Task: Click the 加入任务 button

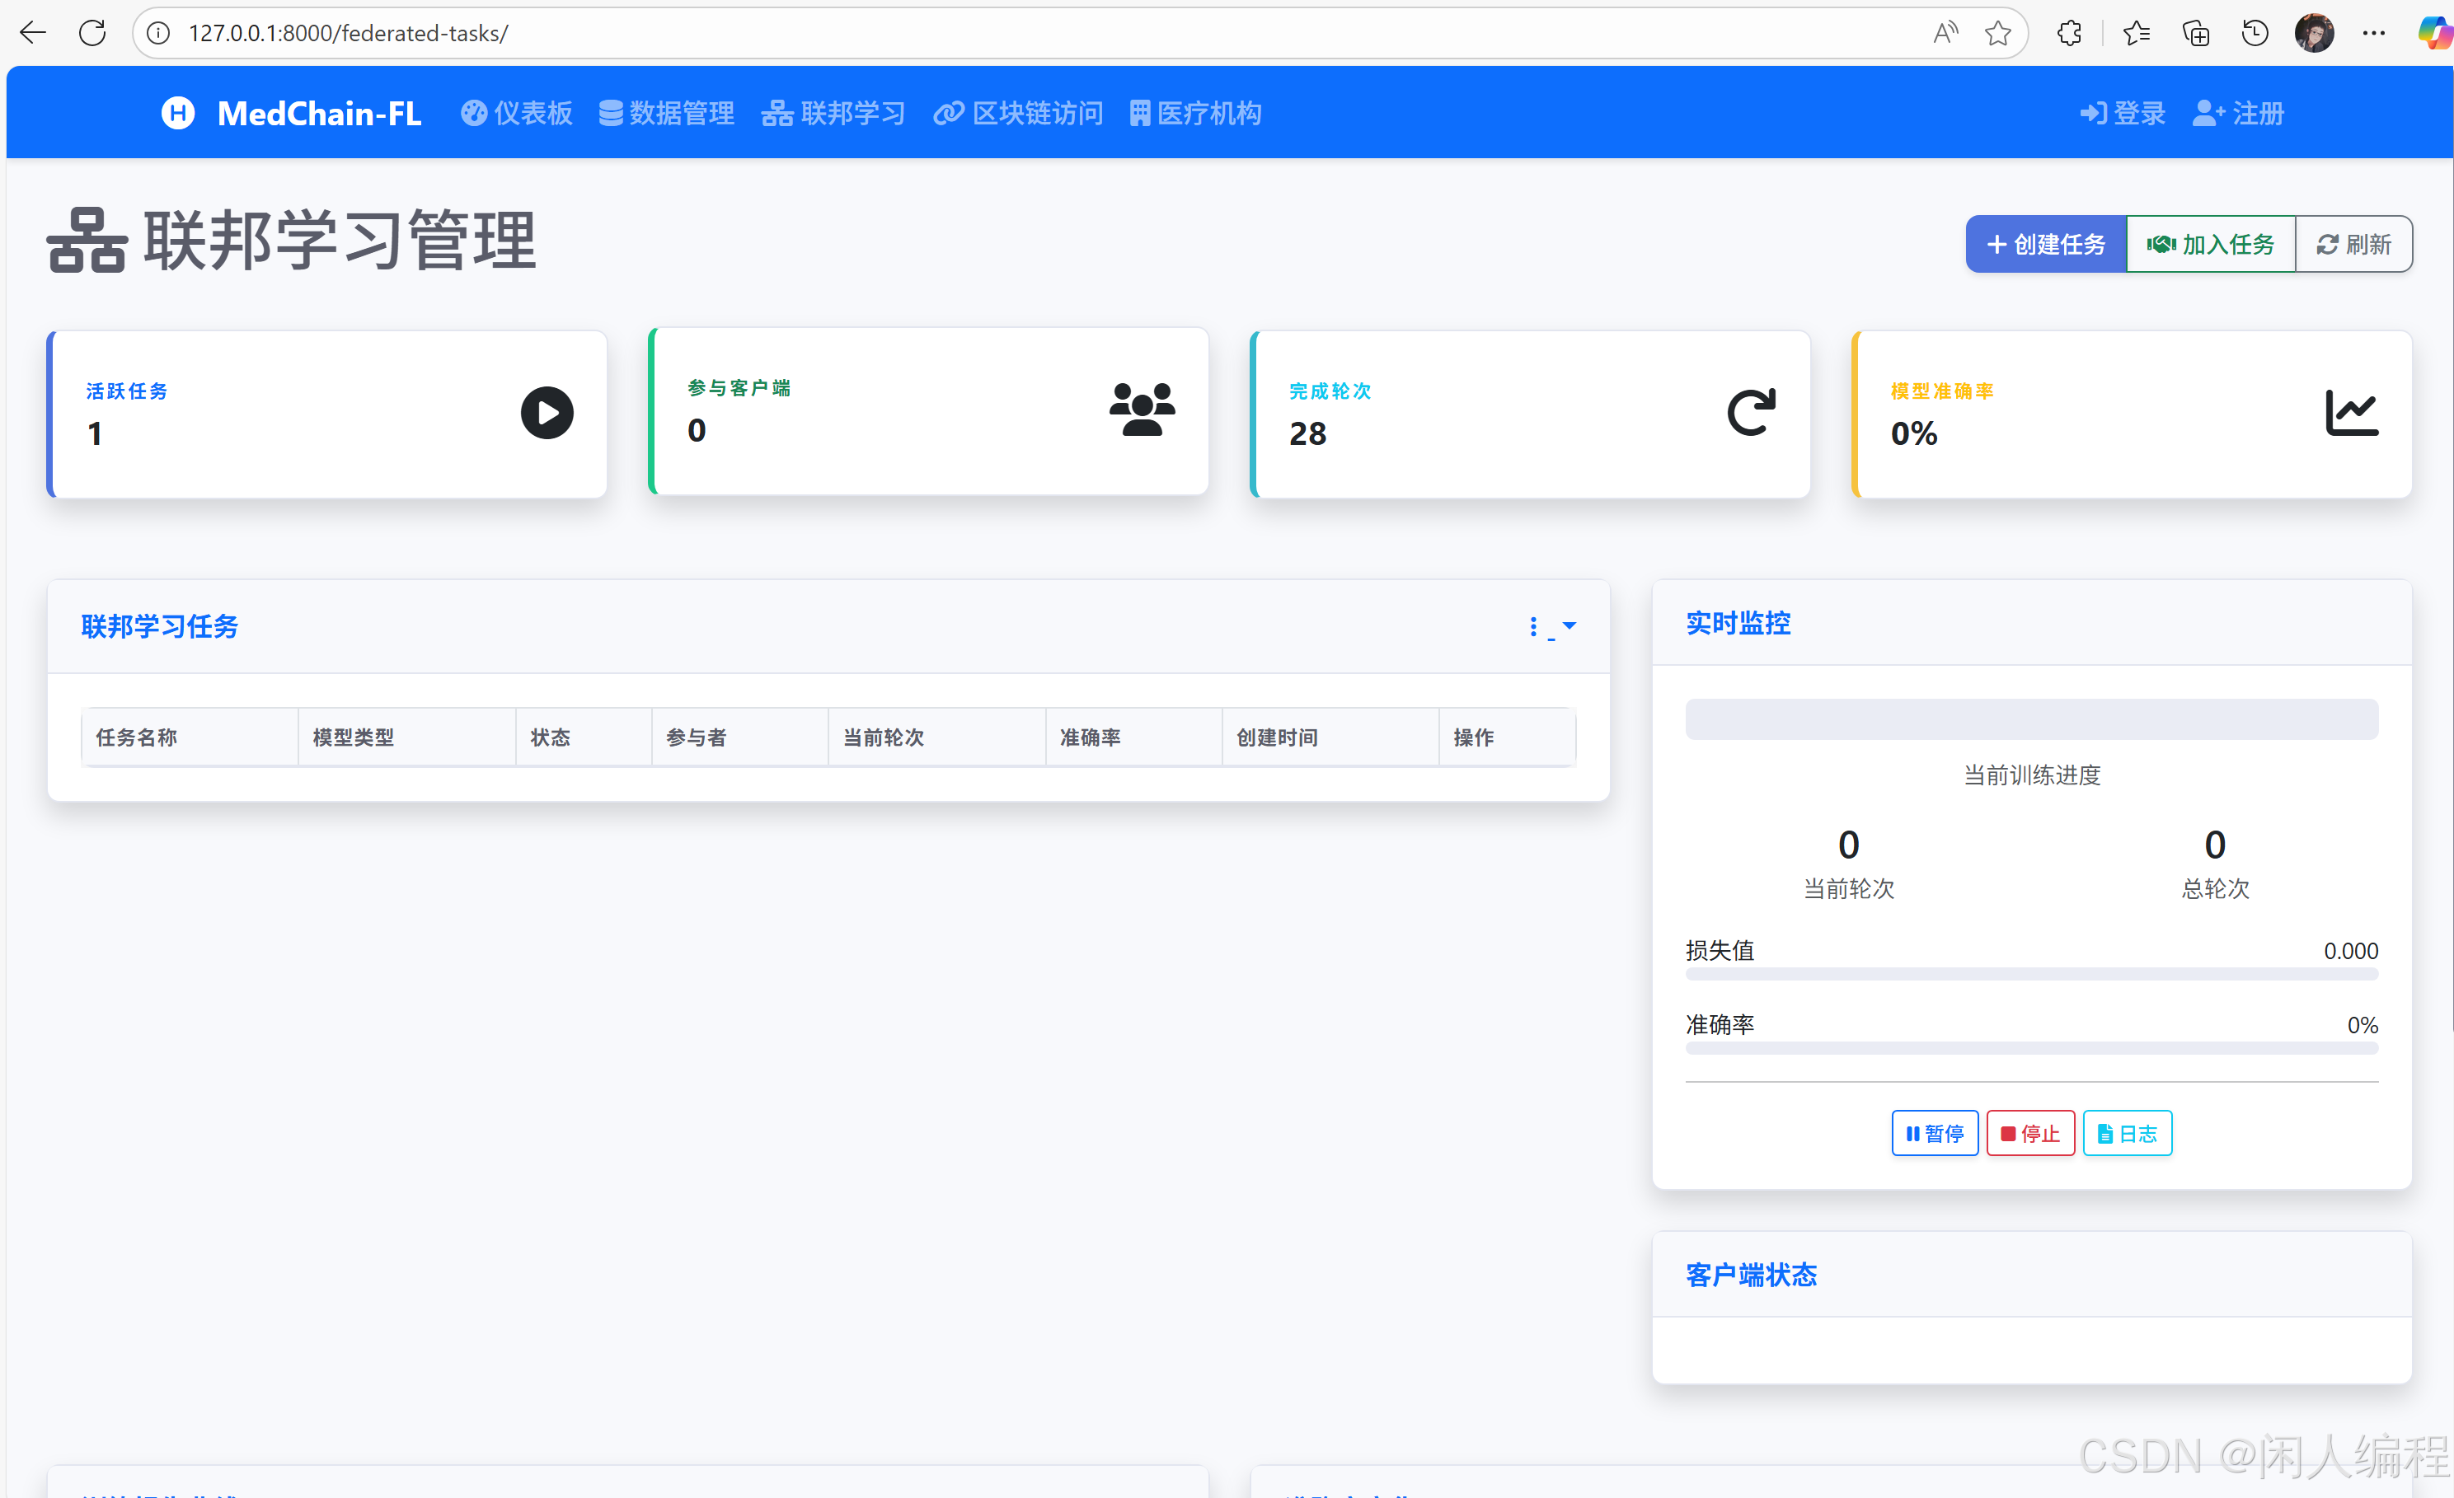Action: [2211, 244]
